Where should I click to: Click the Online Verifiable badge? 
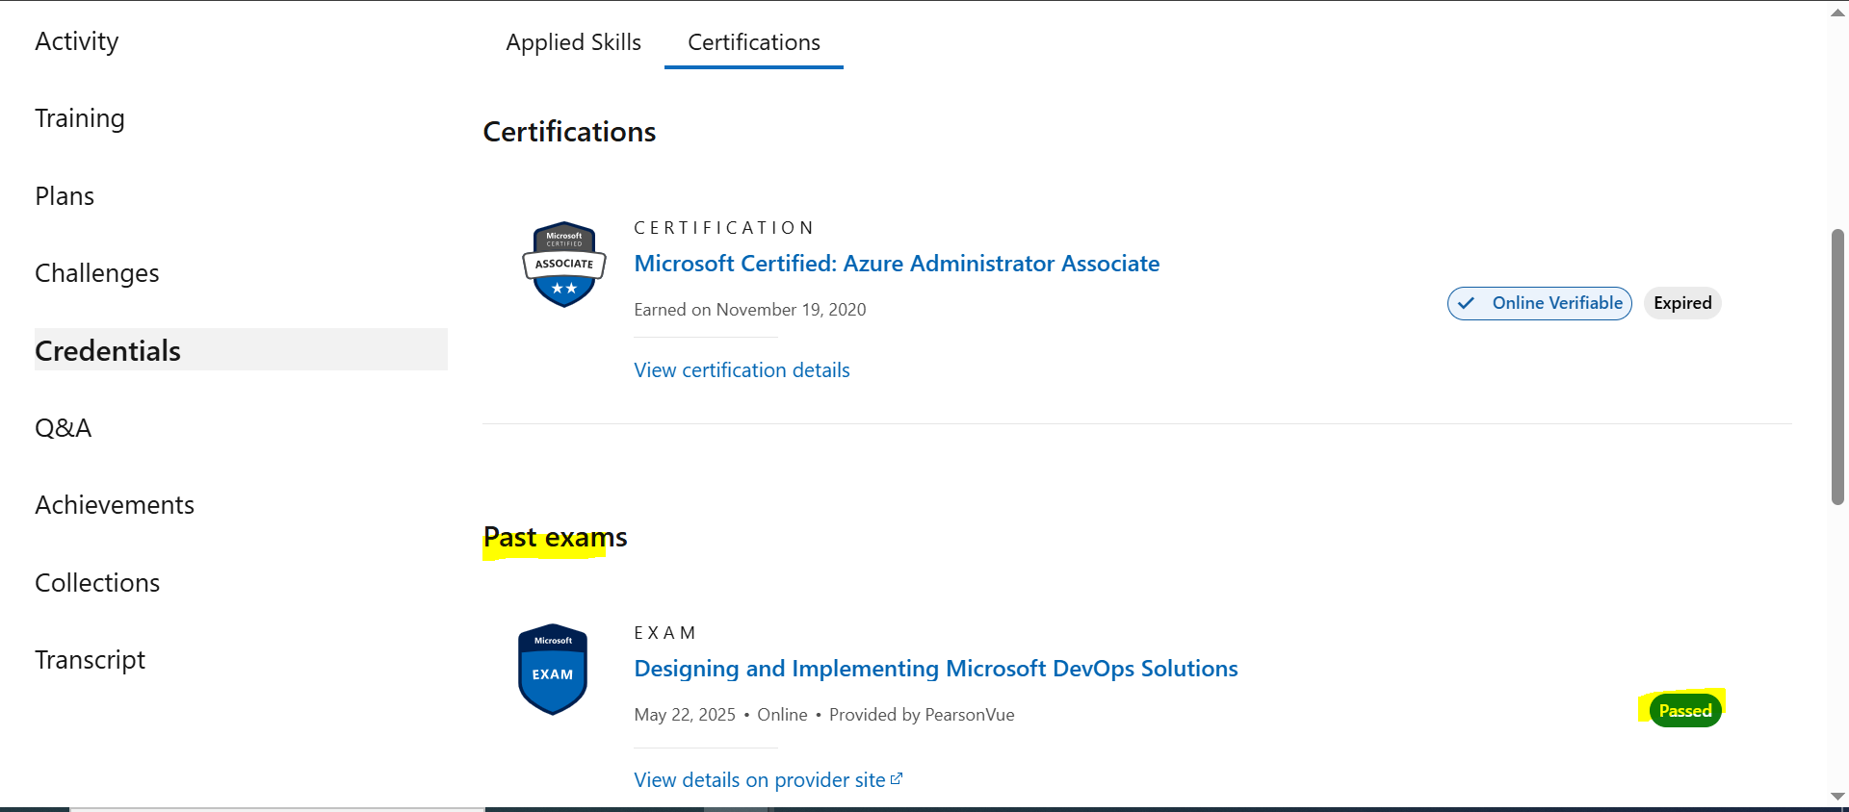(1540, 303)
